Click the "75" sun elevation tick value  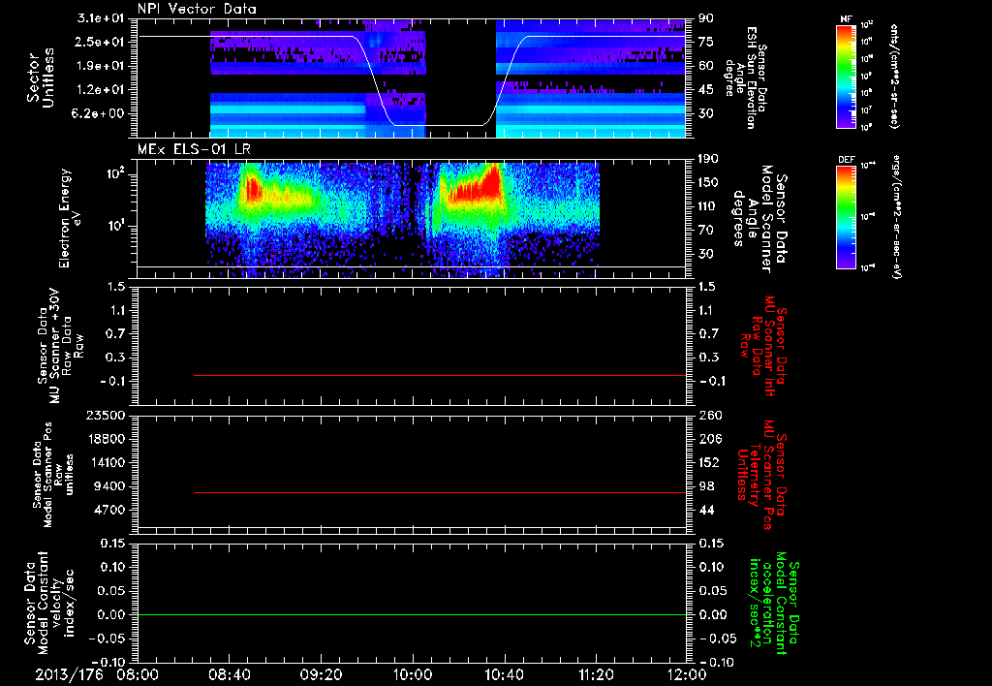706,42
